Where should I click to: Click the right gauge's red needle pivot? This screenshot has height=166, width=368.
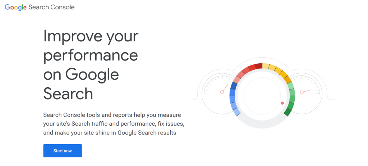pos(302,92)
